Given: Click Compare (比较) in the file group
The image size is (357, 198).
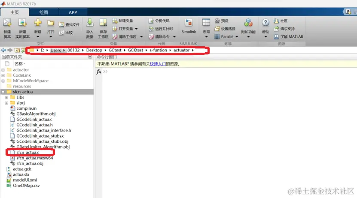Looking at the screenshot, I should 66,33.
